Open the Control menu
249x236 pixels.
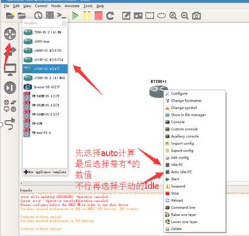click(x=41, y=6)
